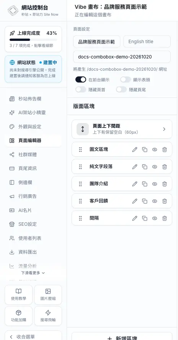Edit the 圖文區塊 block with pencil icon
The image size is (178, 340).
pyautogui.click(x=135, y=149)
